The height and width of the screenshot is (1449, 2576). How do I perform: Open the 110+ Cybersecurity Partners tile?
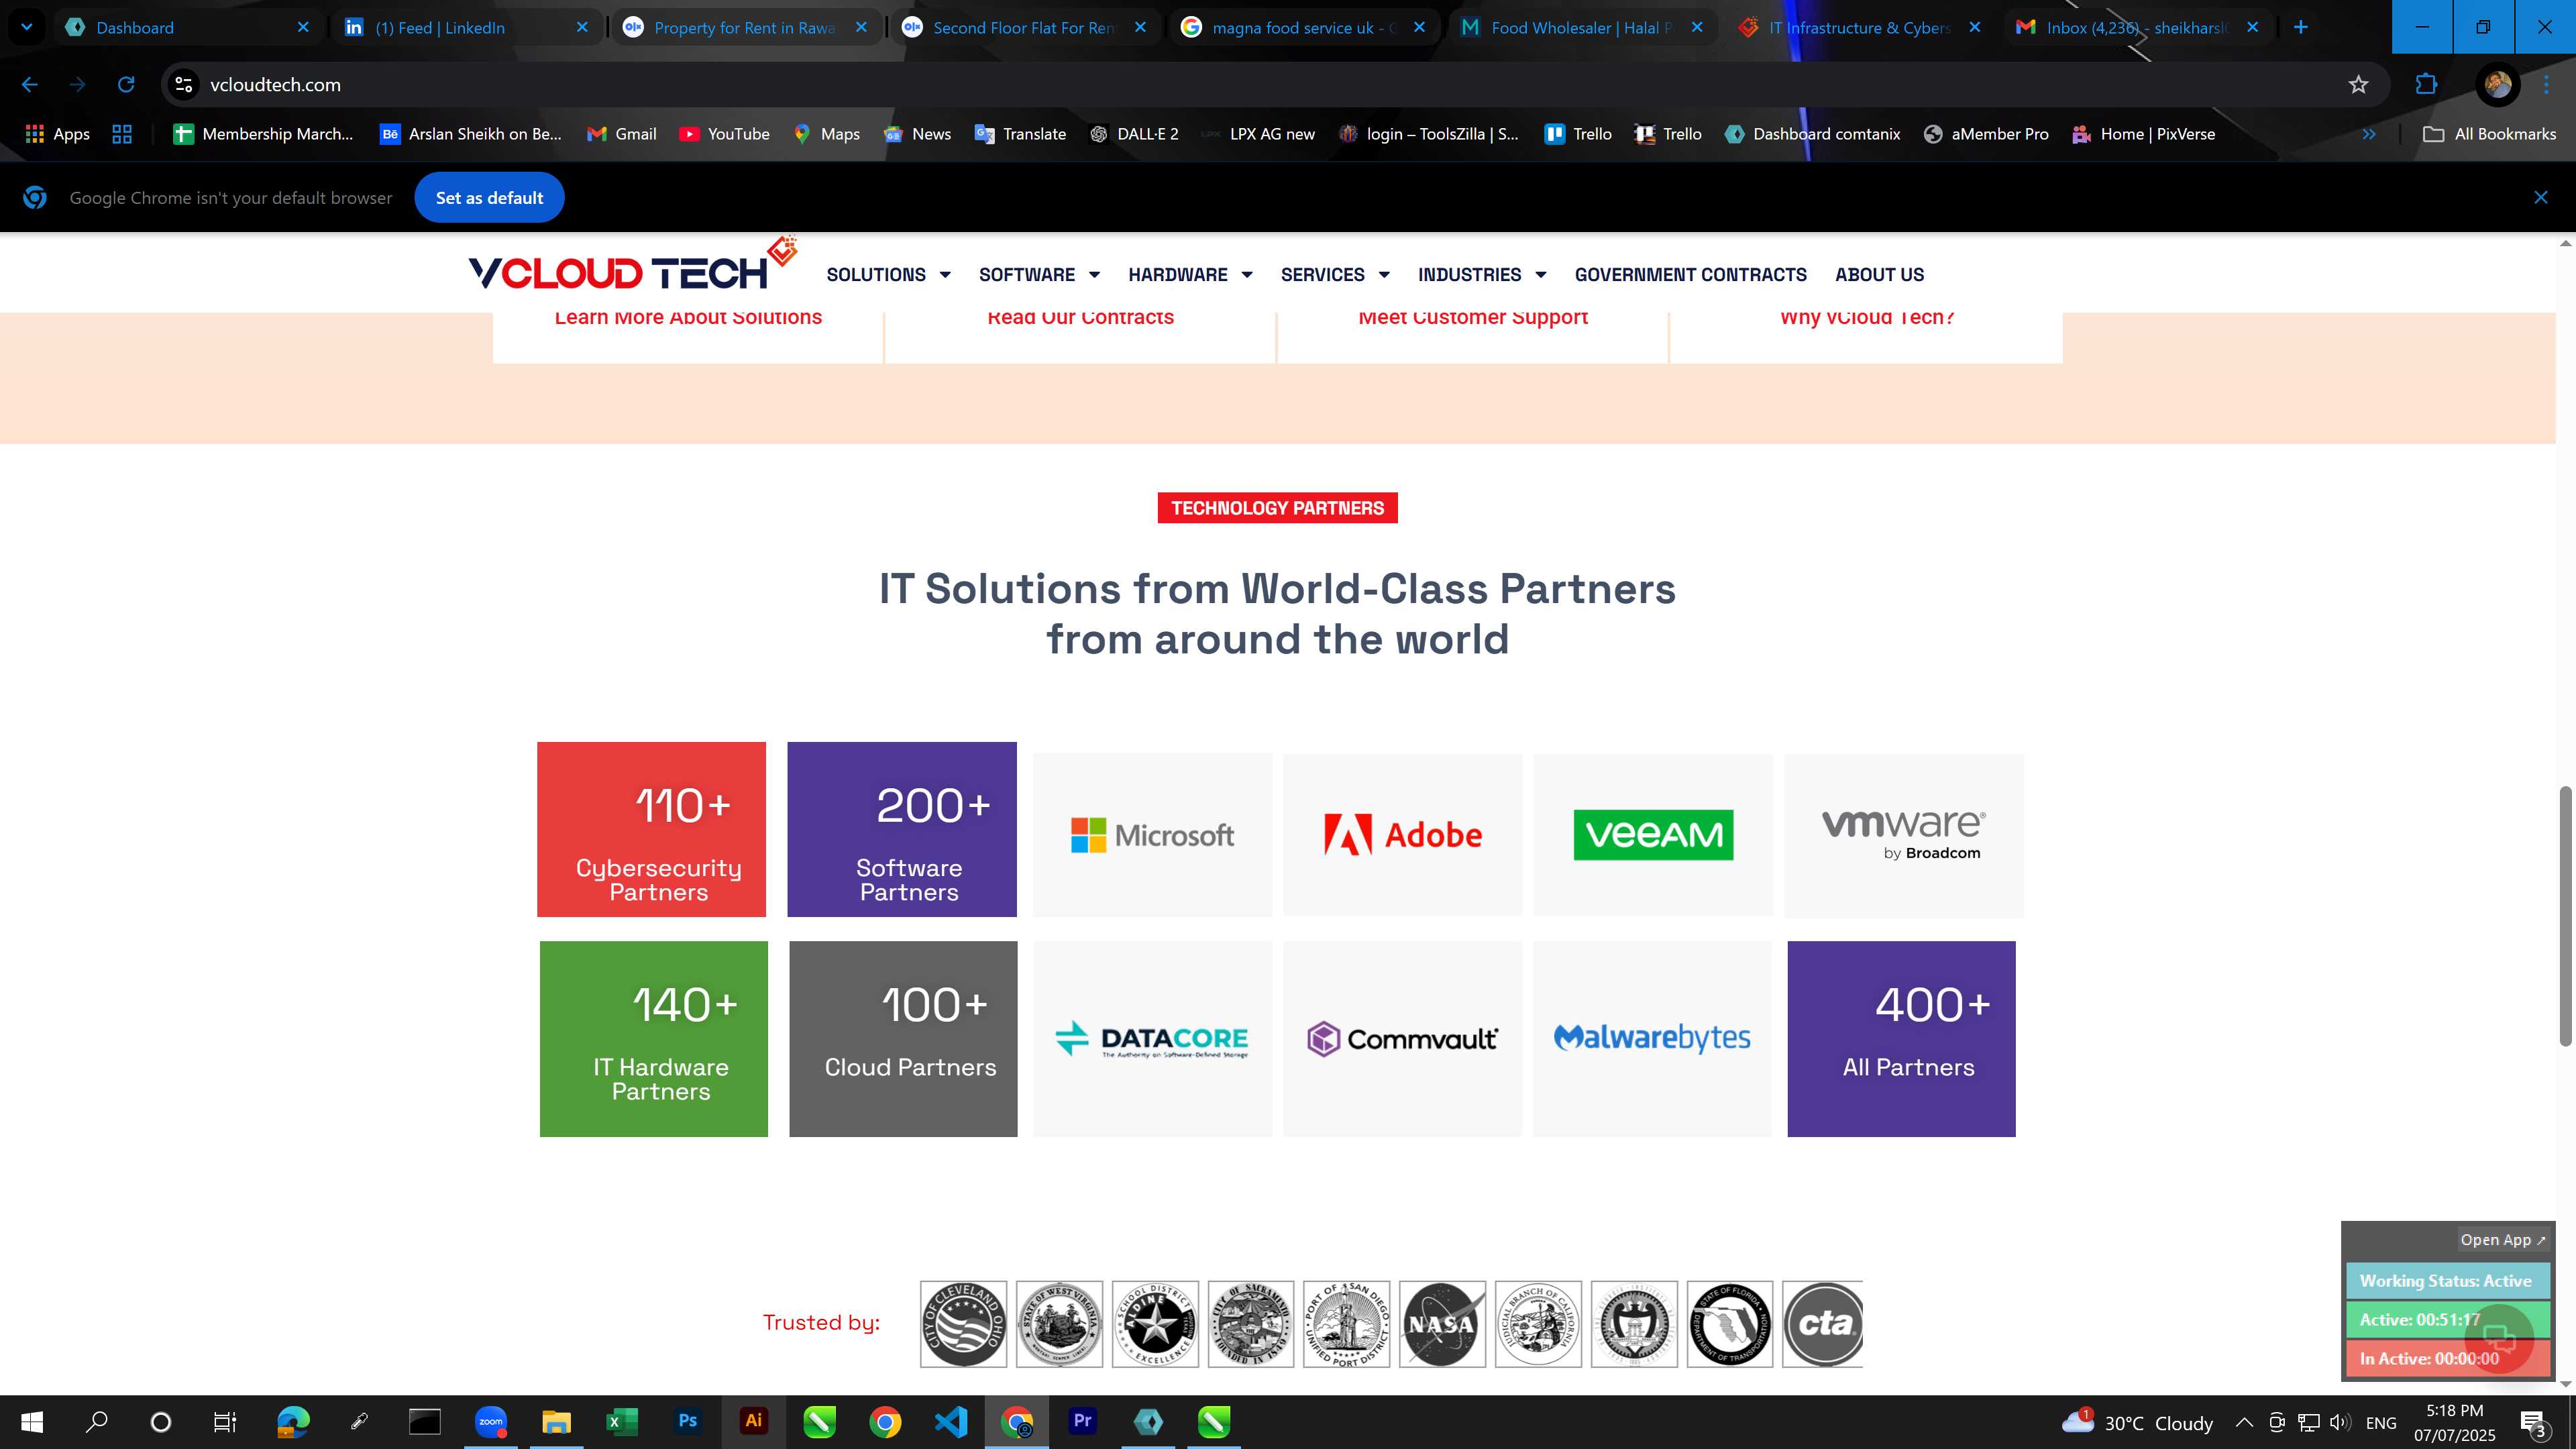coord(651,829)
